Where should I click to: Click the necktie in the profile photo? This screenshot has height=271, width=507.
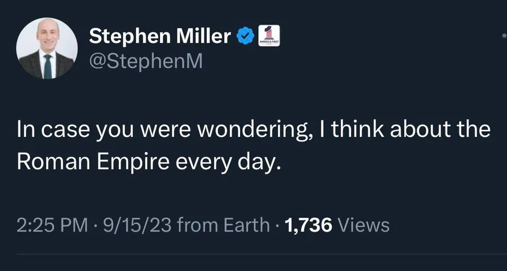(x=48, y=65)
